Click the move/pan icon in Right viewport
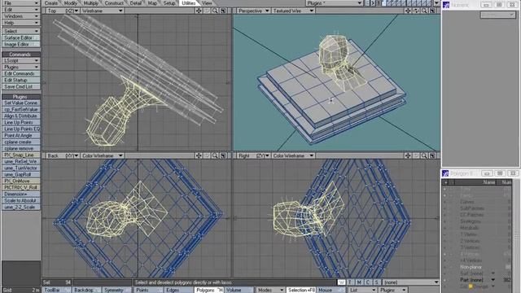 coord(408,155)
